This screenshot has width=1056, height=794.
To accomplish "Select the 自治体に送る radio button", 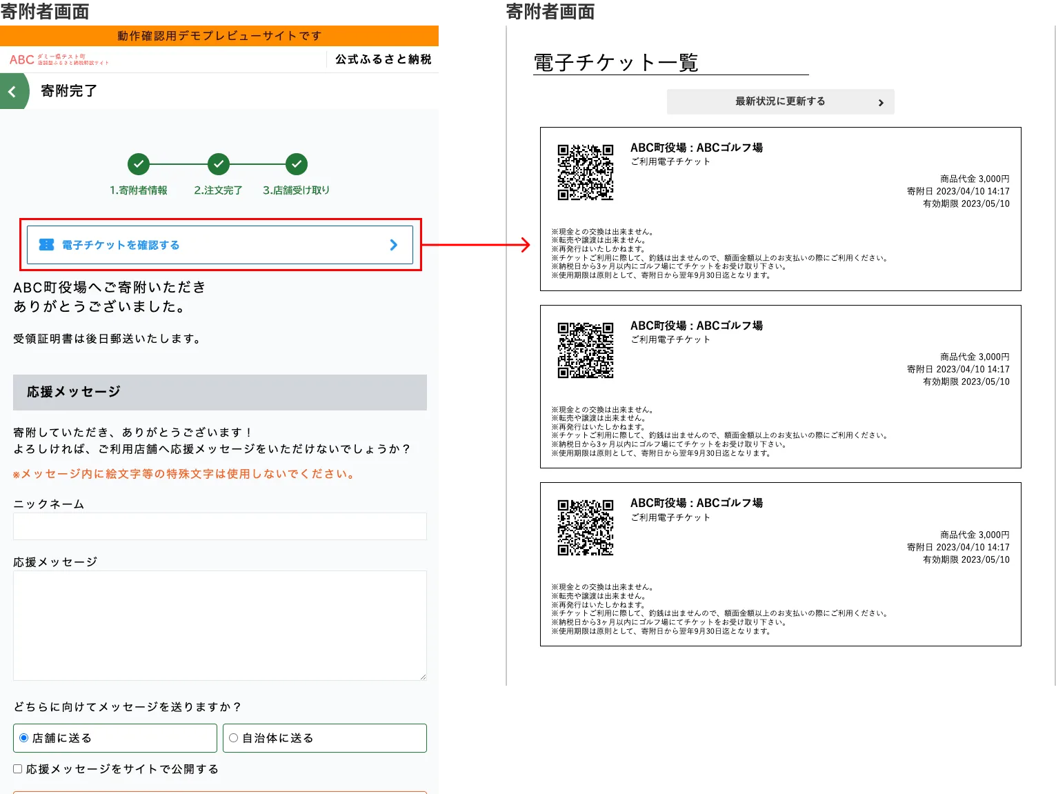I will pos(233,737).
